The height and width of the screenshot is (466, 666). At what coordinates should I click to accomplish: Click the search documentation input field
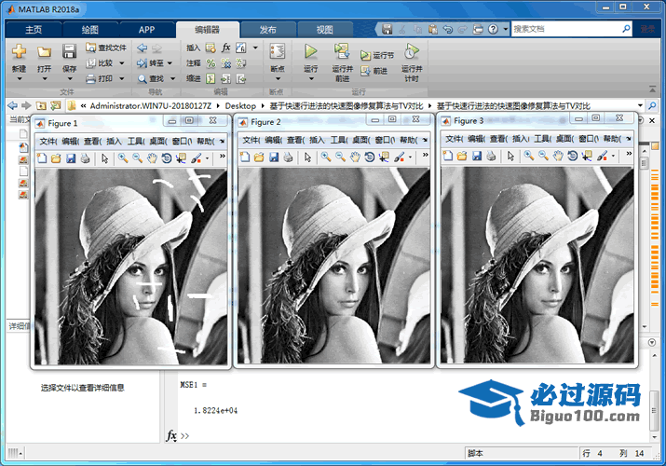tap(567, 29)
